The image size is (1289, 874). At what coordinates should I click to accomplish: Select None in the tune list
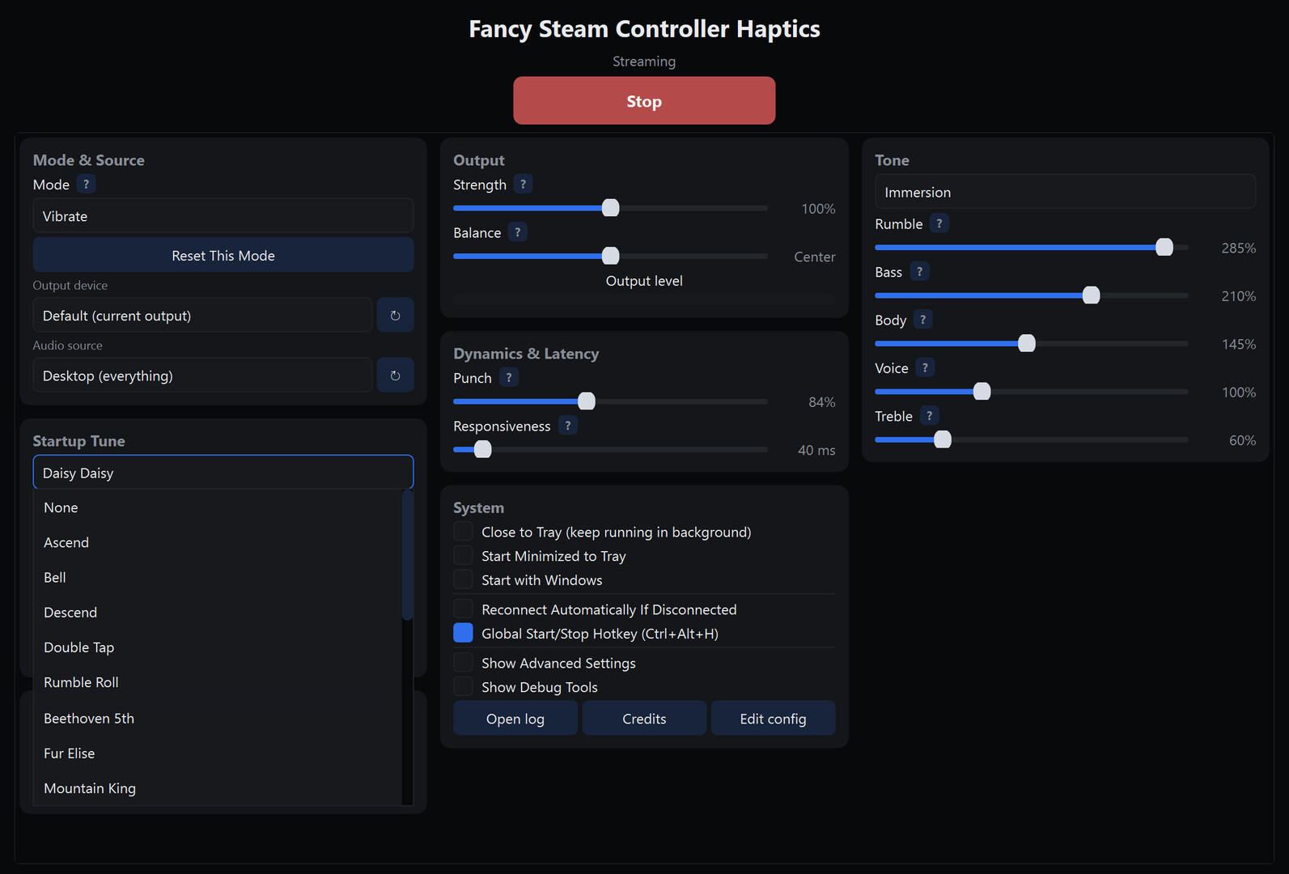[x=218, y=507]
